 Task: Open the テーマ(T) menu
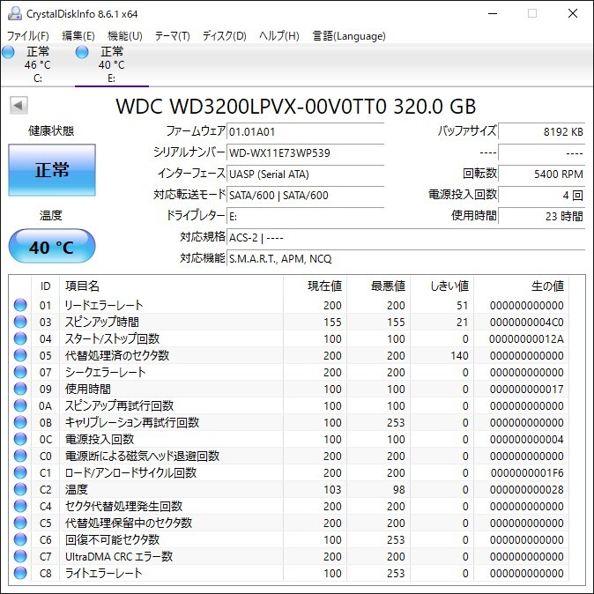tap(173, 36)
